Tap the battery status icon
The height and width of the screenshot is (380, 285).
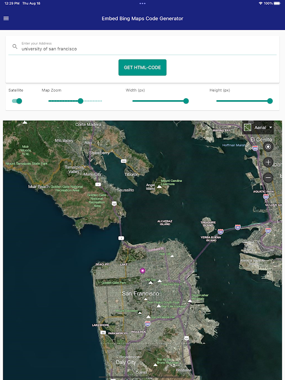277,3
